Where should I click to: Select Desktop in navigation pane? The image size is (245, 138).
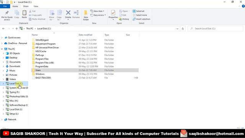point(13,58)
